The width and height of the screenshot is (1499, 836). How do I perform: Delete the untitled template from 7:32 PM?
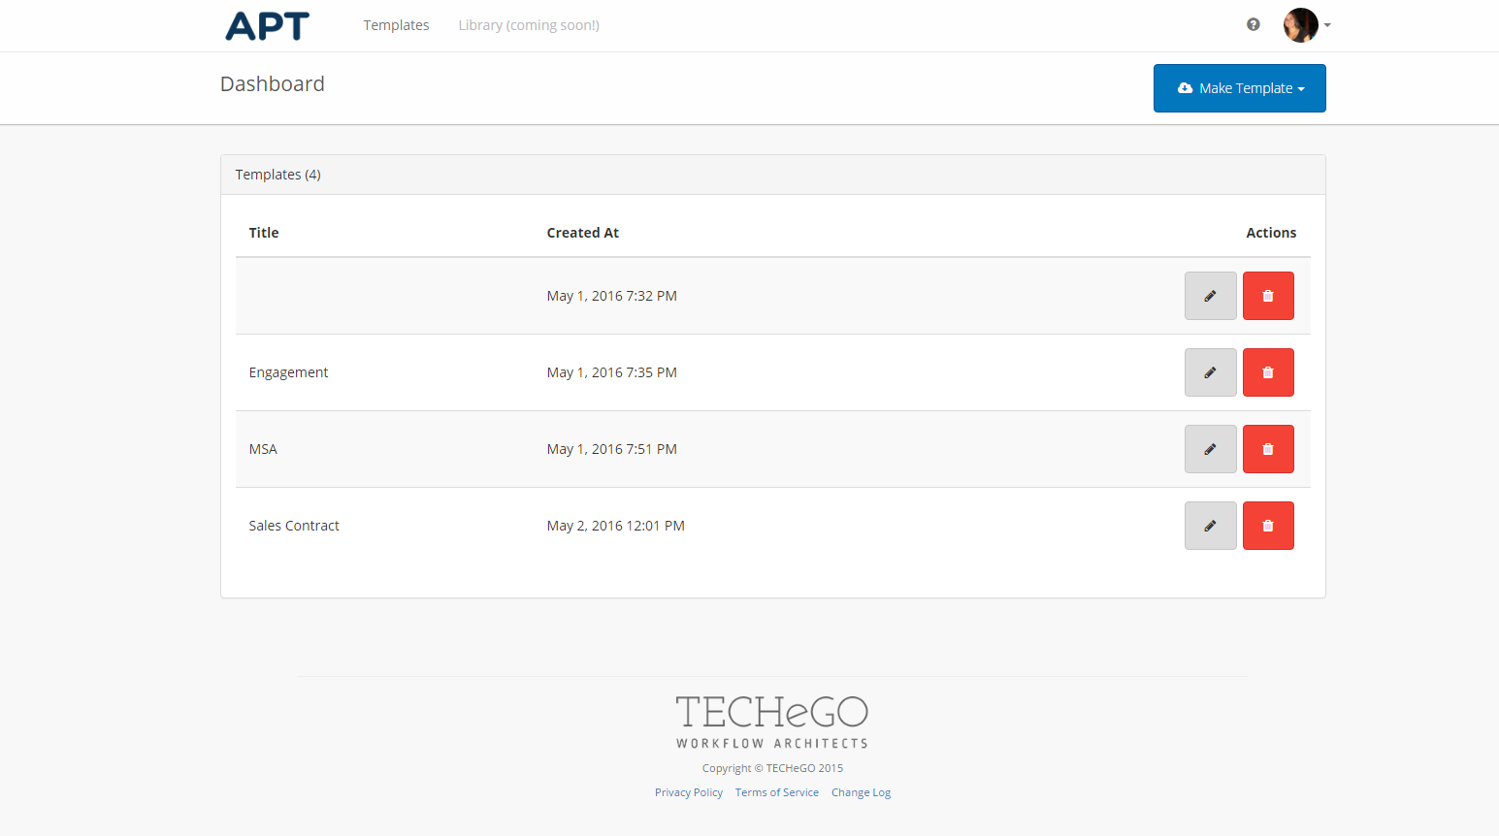[x=1268, y=296]
